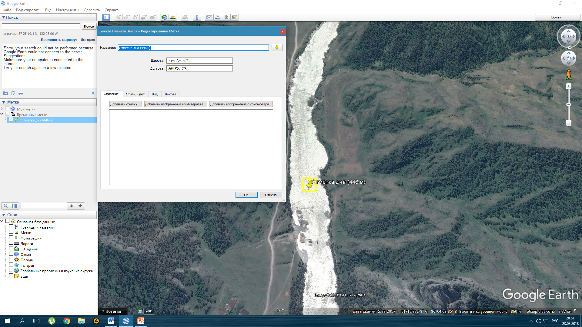Click the Add Path toolbar icon
This screenshot has height=327, width=582.
click(135, 17)
